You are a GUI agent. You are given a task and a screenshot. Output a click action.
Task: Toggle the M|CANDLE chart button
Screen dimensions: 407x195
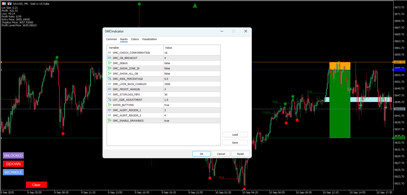point(13,172)
